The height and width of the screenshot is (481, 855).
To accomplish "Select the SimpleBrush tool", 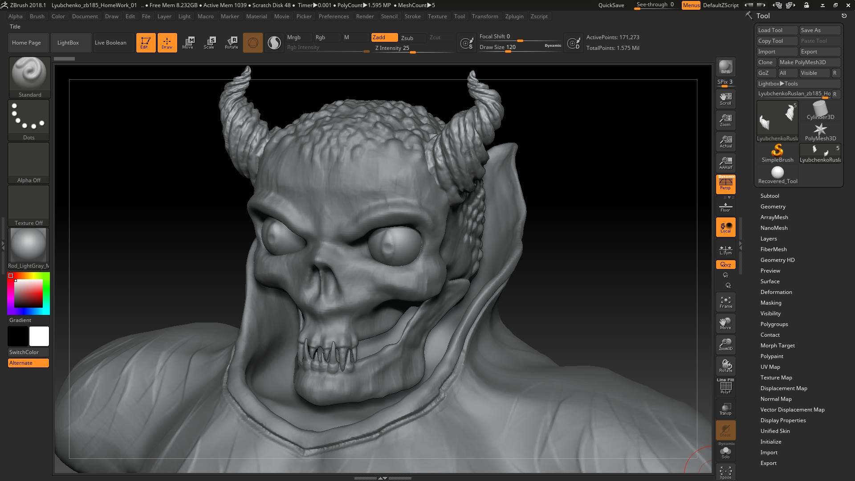I will (x=777, y=153).
